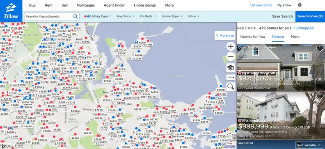Open the More filters dropdown
Viewport: 325px width, 149px height.
pos(194,16)
